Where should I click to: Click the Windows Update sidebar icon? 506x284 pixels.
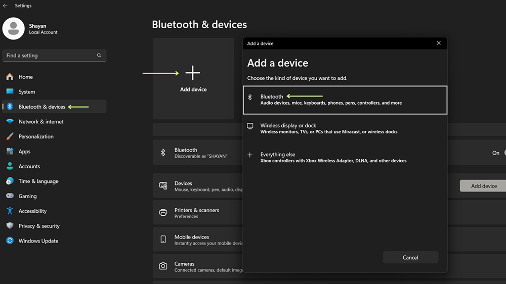coord(10,241)
